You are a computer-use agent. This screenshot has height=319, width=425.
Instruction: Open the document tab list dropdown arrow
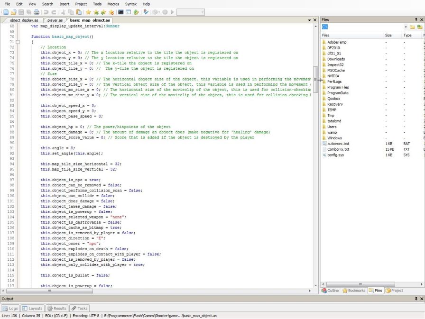[x=309, y=20]
